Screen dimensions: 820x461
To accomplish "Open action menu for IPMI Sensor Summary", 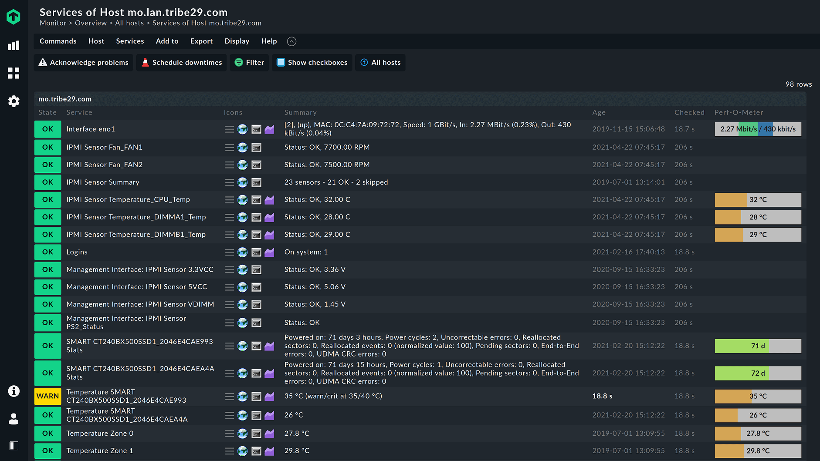I will pos(230,182).
